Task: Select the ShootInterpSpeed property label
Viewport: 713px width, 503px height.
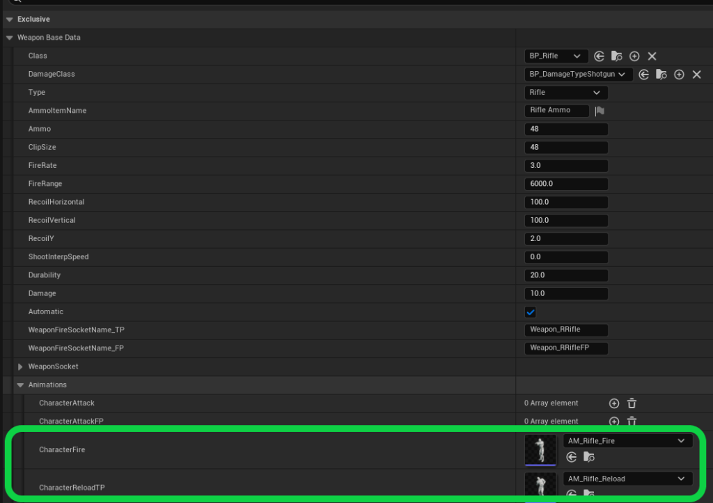Action: (x=58, y=256)
